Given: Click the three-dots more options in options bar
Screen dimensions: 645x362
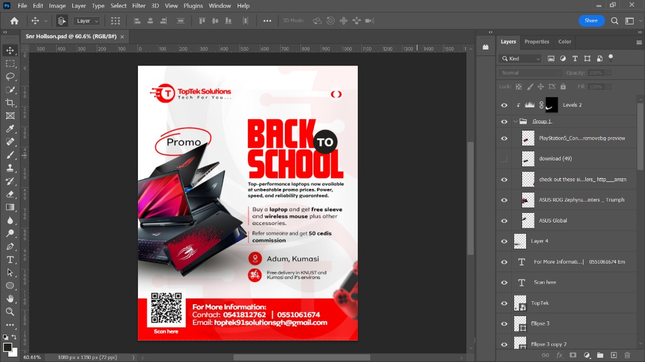Looking at the screenshot, I should (x=267, y=21).
